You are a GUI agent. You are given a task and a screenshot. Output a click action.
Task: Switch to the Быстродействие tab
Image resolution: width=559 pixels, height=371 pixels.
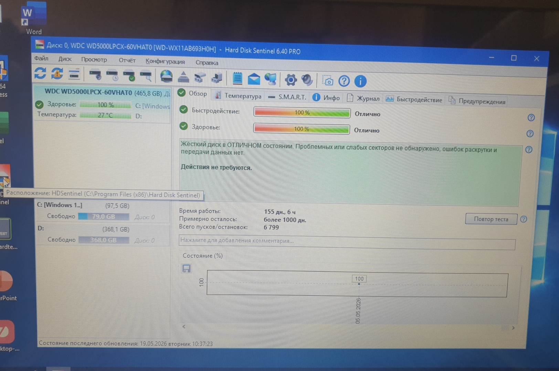click(414, 100)
